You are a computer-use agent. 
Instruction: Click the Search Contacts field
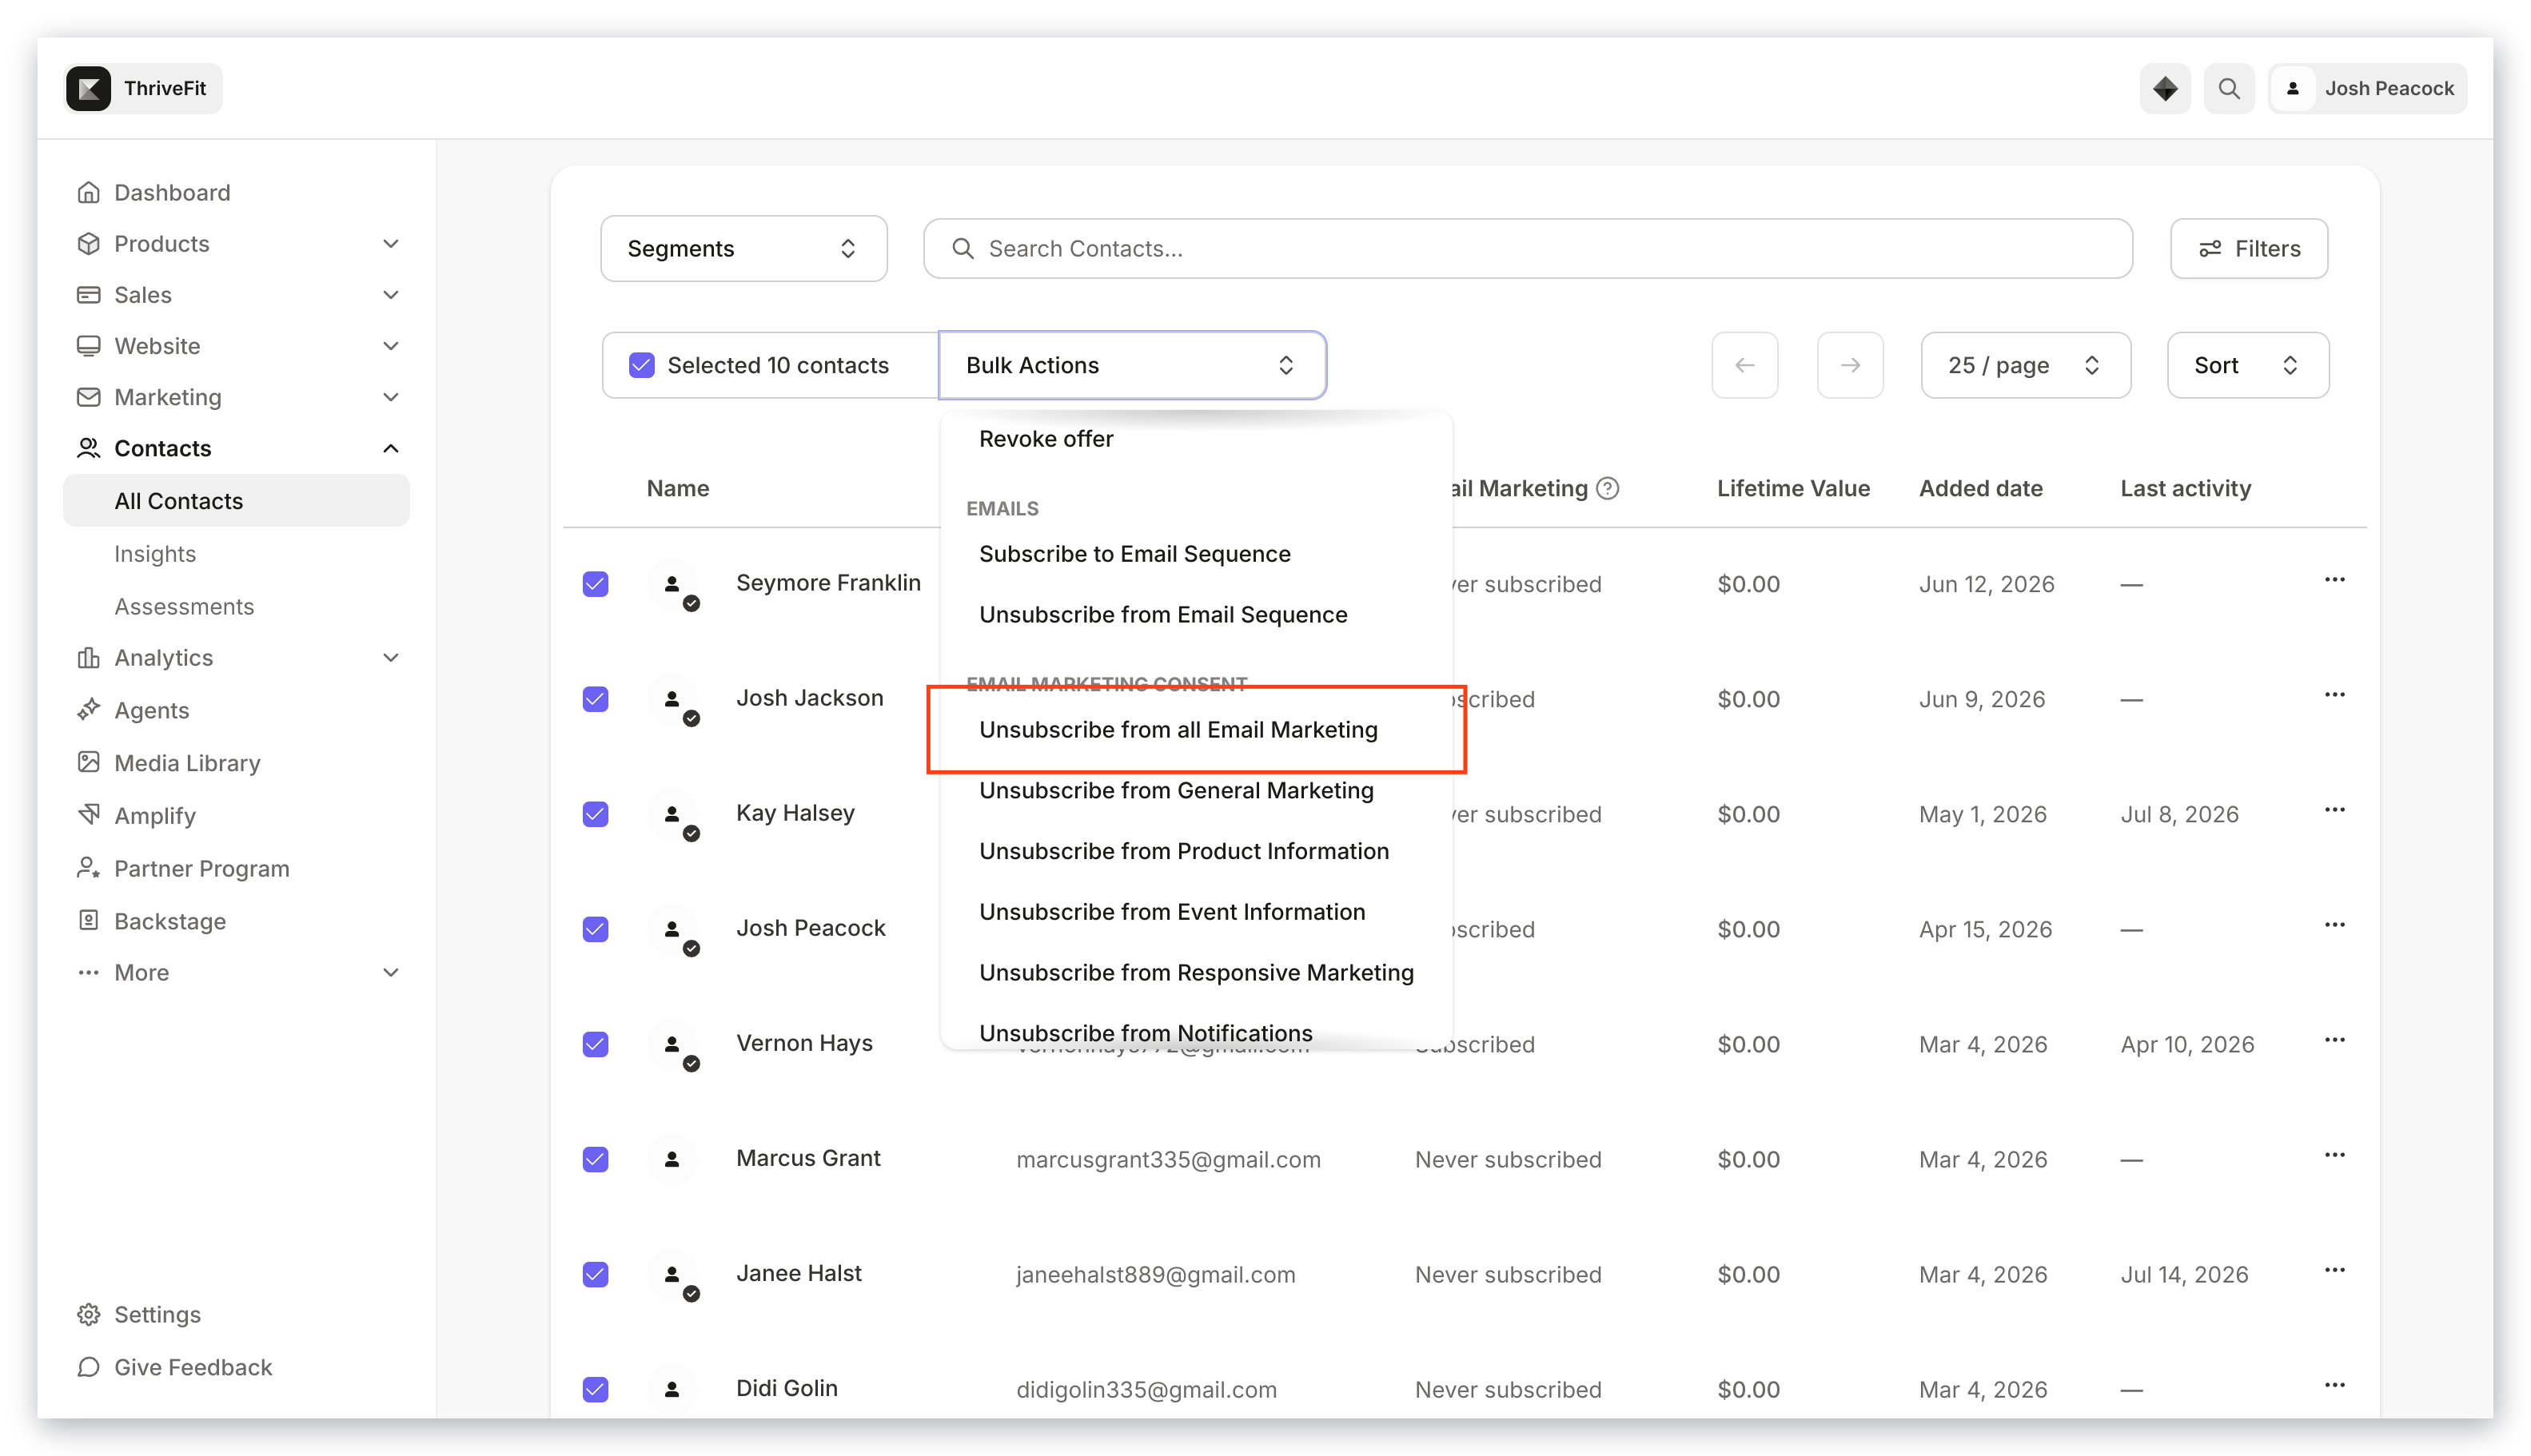tap(1527, 248)
